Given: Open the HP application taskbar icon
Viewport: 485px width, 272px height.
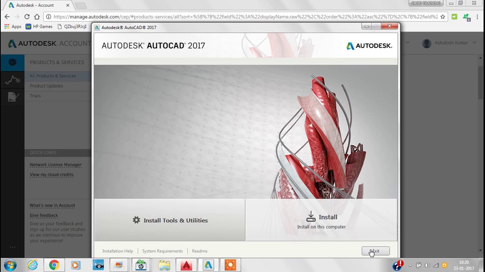Looking at the screenshot, I should (x=141, y=265).
